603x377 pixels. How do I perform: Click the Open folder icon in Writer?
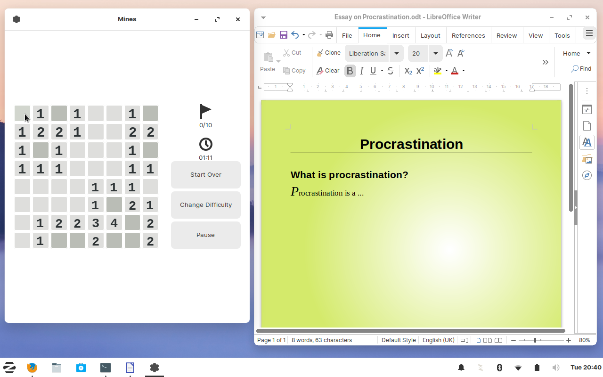271,35
